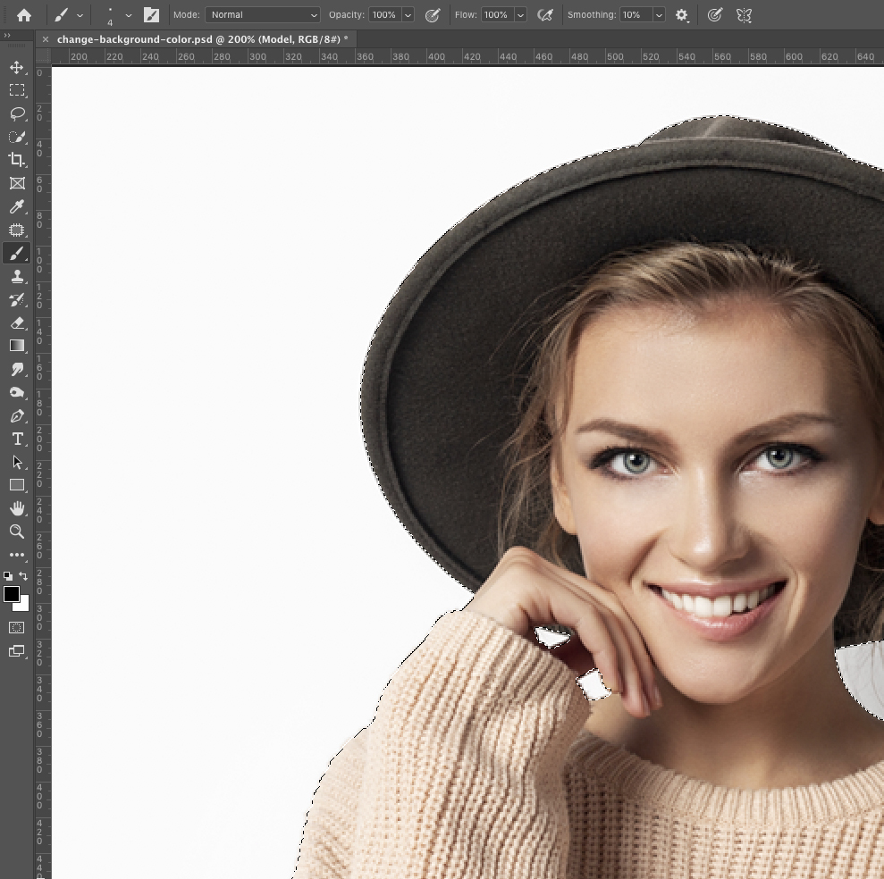Select the Hand tool
This screenshot has width=884, height=879.
17,509
